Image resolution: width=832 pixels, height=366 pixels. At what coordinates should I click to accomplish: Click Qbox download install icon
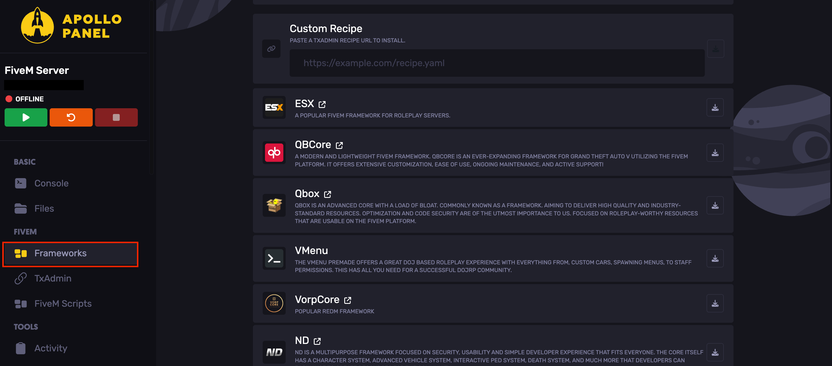(x=715, y=205)
